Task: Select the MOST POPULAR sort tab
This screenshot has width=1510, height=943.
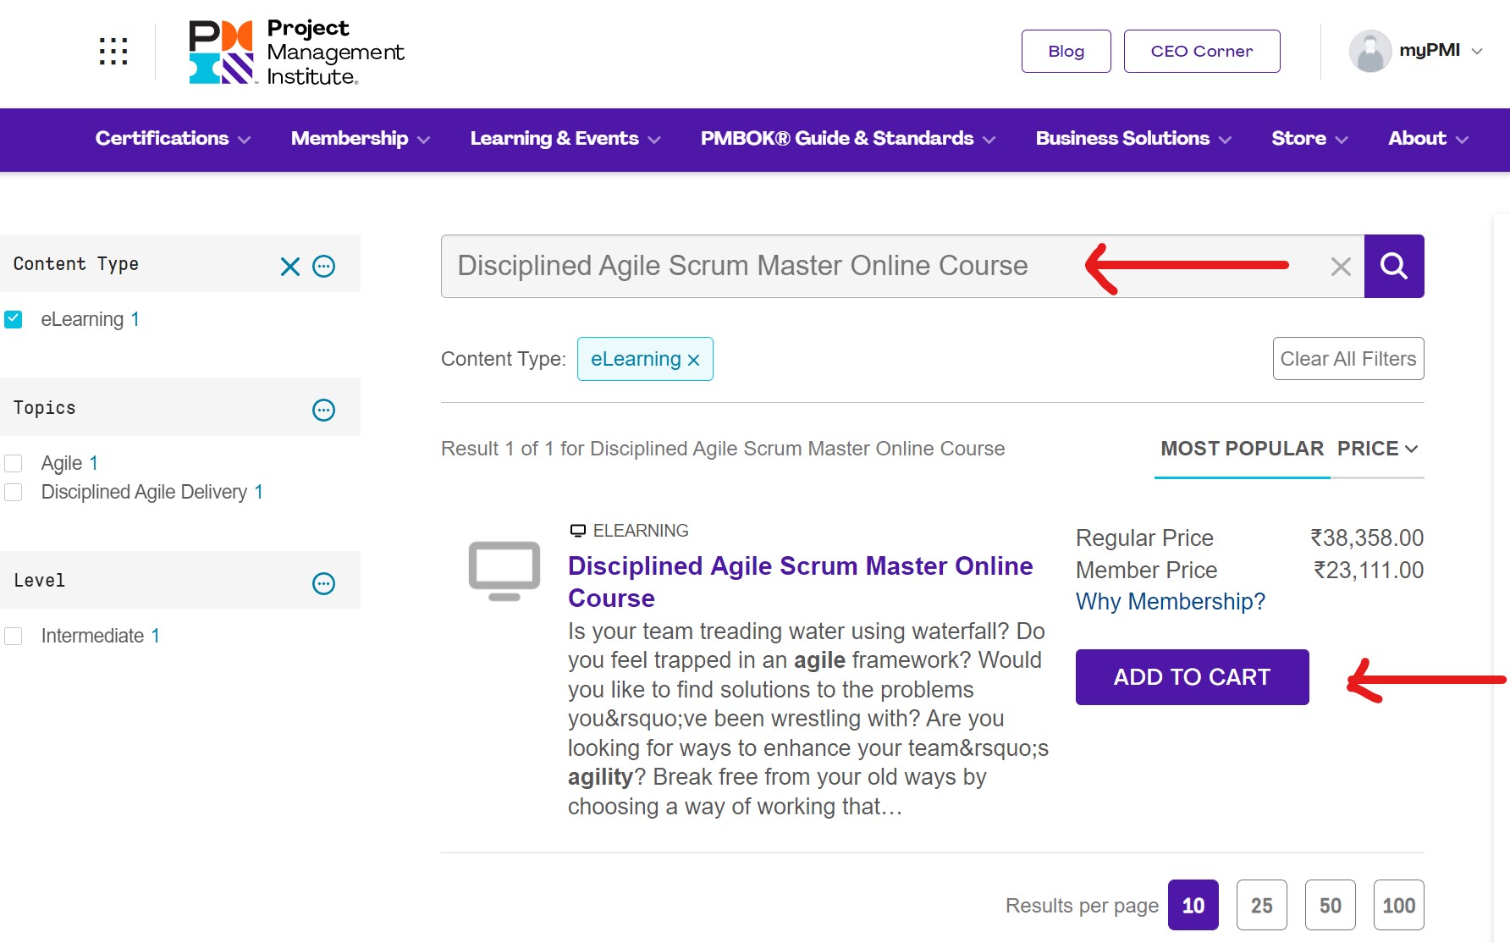Action: pos(1242,449)
